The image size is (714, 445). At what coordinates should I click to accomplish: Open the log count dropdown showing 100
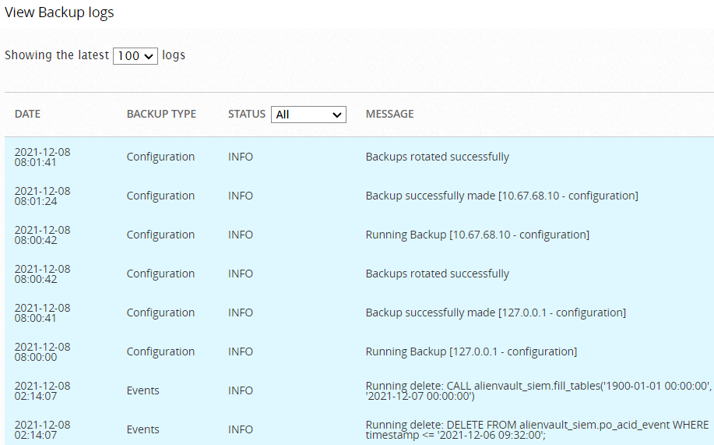(x=135, y=56)
